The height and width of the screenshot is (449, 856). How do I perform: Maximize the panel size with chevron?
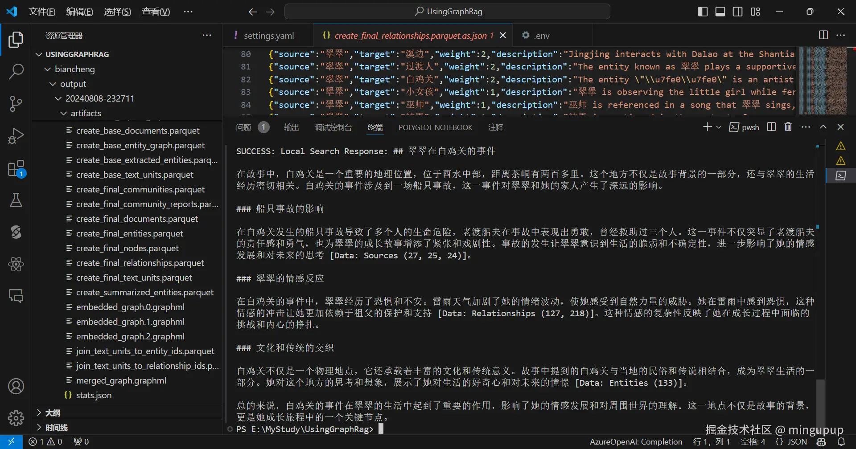tap(823, 127)
